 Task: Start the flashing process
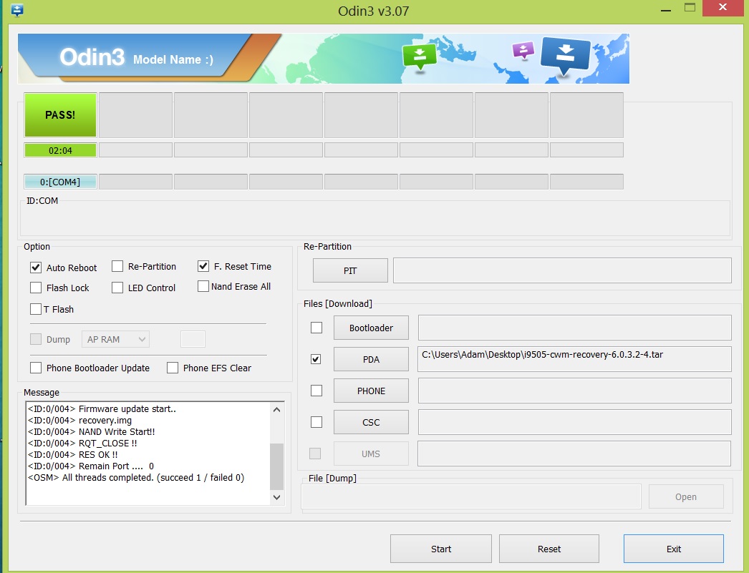441,549
